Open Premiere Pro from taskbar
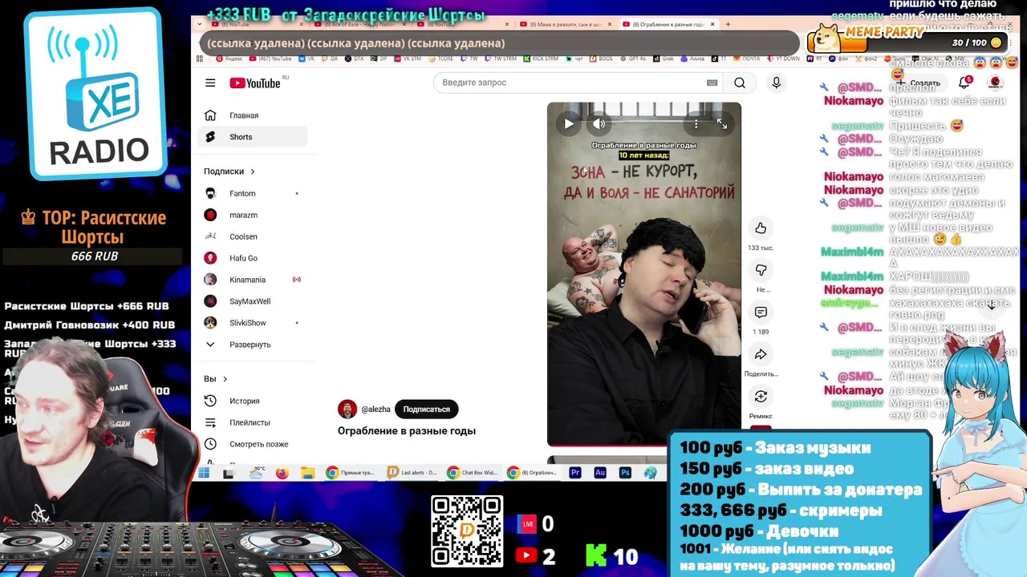 (x=574, y=474)
